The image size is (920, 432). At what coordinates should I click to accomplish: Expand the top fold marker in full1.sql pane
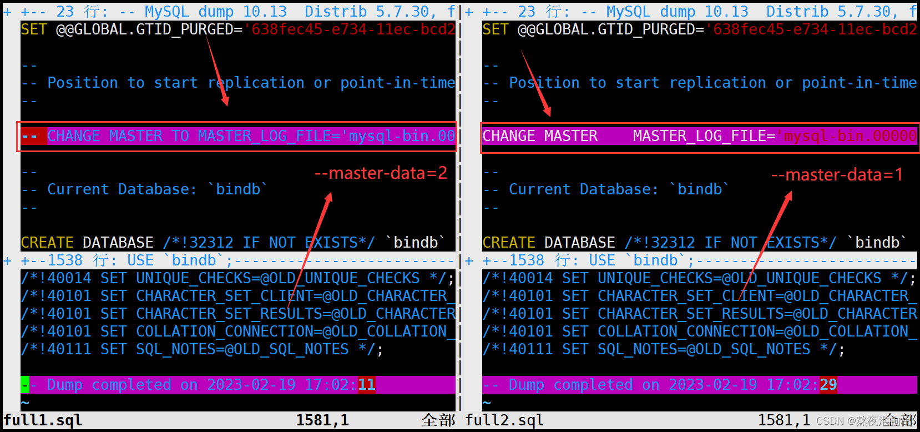(x=7, y=12)
